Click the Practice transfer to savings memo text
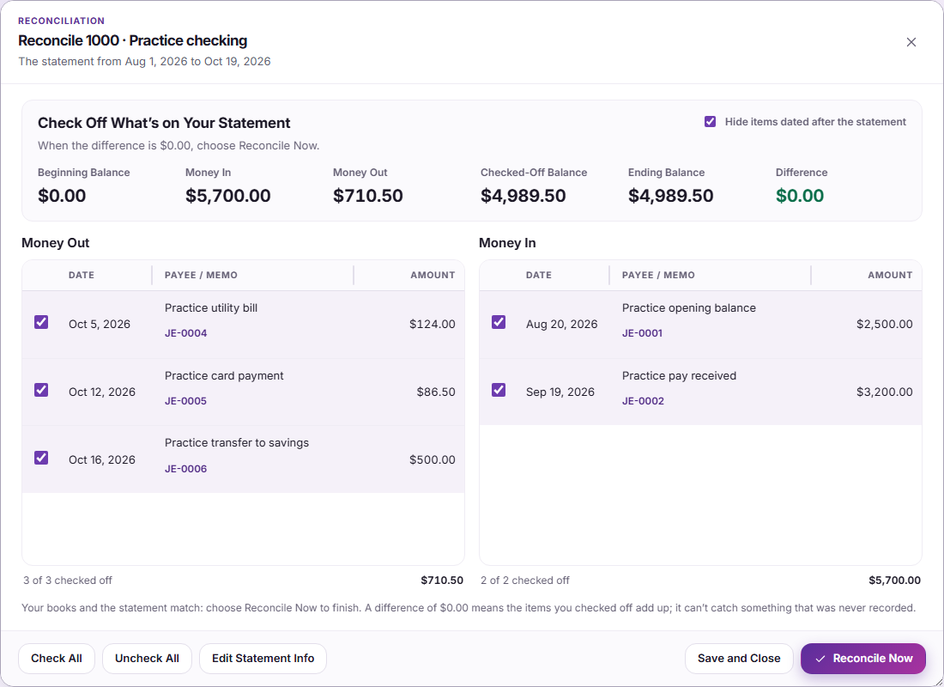Image resolution: width=944 pixels, height=687 pixels. point(237,443)
